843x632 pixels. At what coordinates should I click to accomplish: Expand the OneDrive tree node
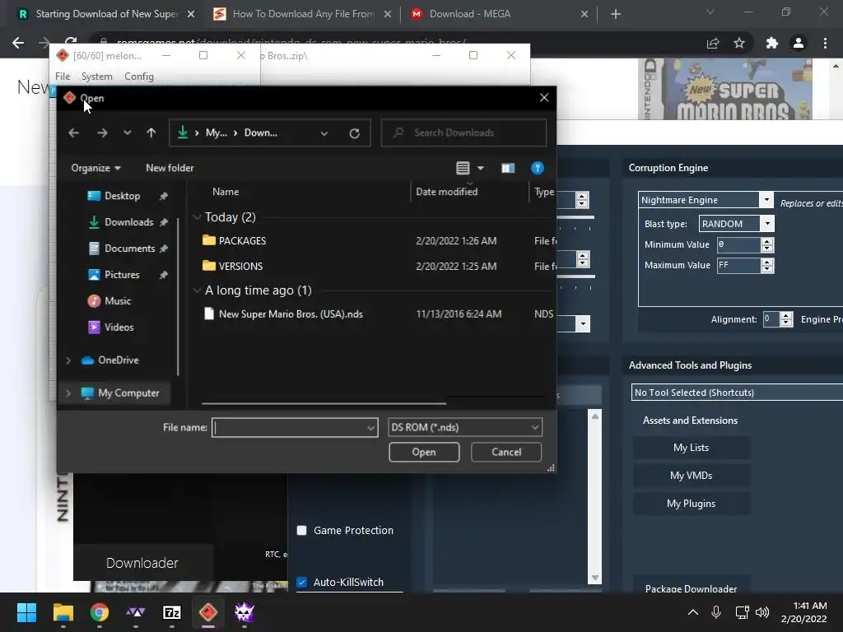pos(68,360)
